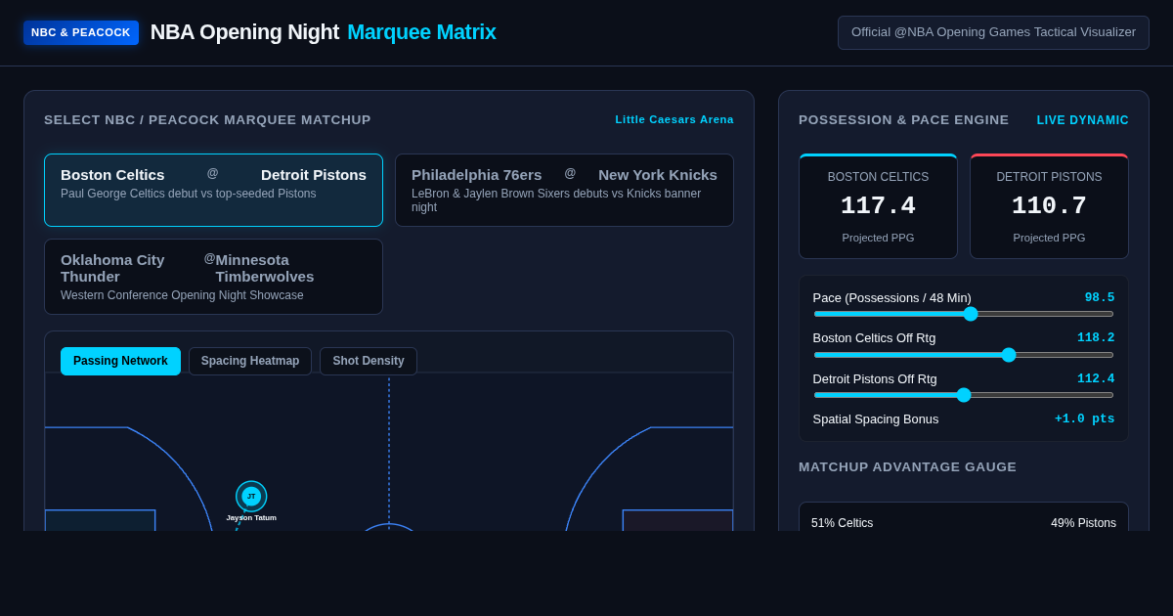The height and width of the screenshot is (616, 1173).
Task: Click the Spatial Spacing Bonus +1.0 pts value
Action: (1084, 418)
